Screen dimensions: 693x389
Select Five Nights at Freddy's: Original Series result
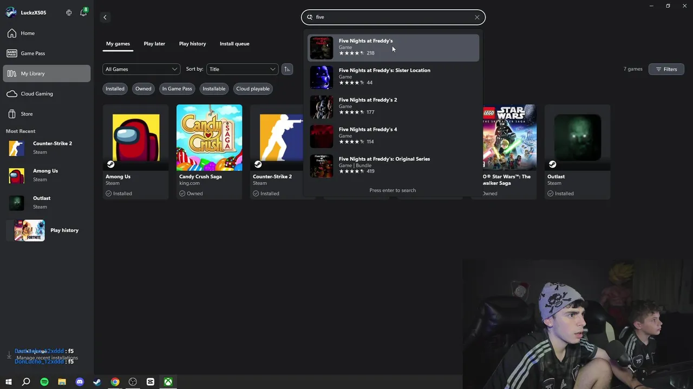pos(393,166)
